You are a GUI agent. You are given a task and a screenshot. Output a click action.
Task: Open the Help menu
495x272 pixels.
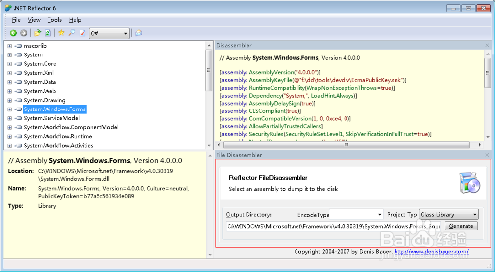(75, 20)
